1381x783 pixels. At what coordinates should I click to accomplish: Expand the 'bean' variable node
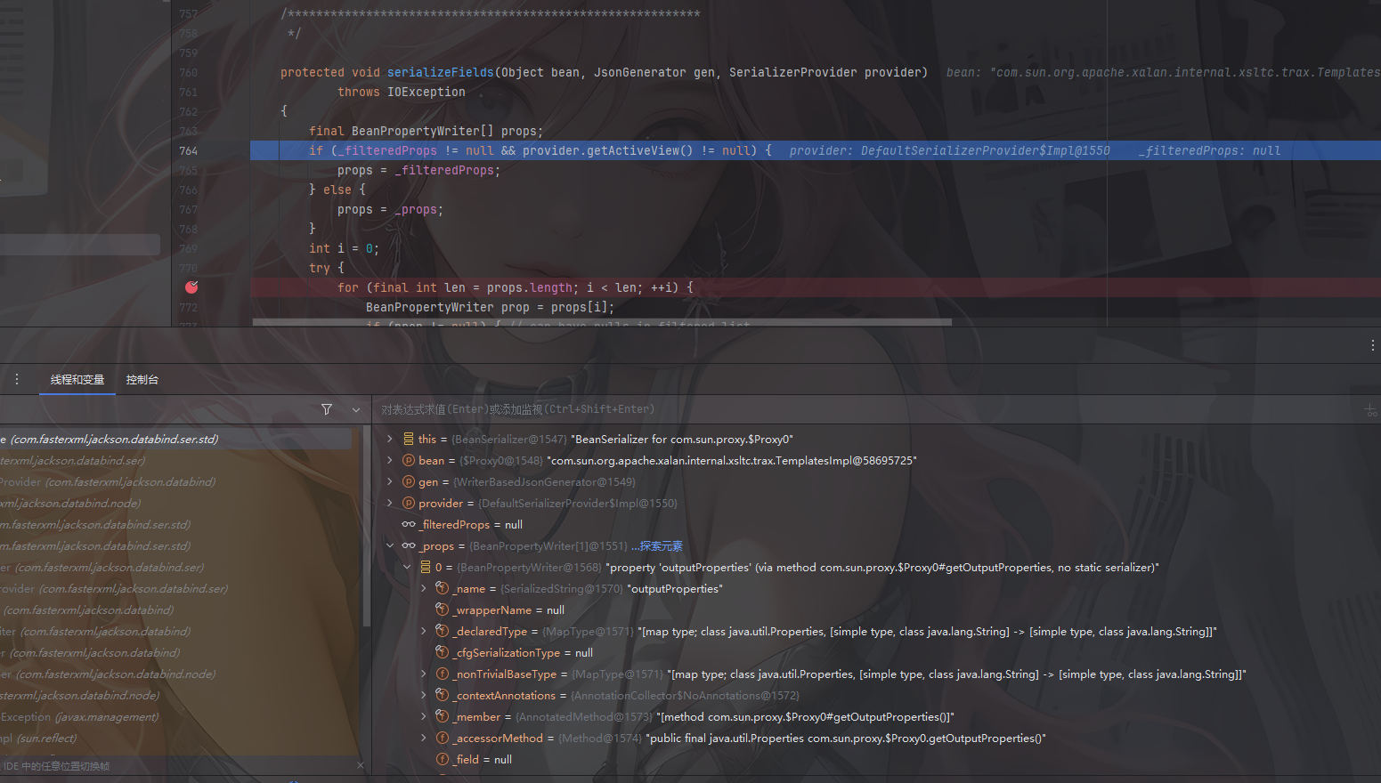390,460
